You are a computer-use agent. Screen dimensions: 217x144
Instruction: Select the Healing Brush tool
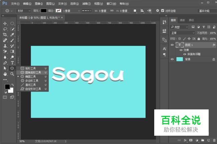click(x=5, y=40)
